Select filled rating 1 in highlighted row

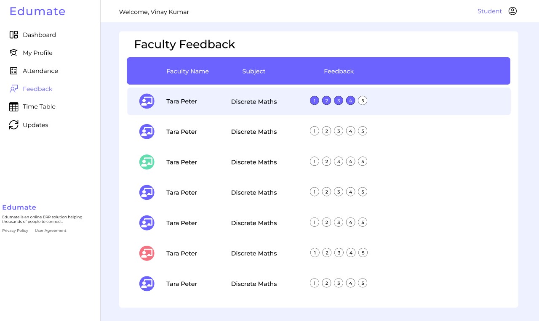click(315, 101)
